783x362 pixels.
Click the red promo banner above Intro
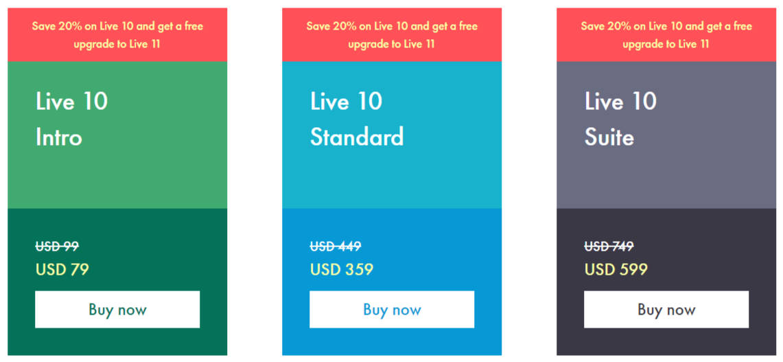[117, 35]
